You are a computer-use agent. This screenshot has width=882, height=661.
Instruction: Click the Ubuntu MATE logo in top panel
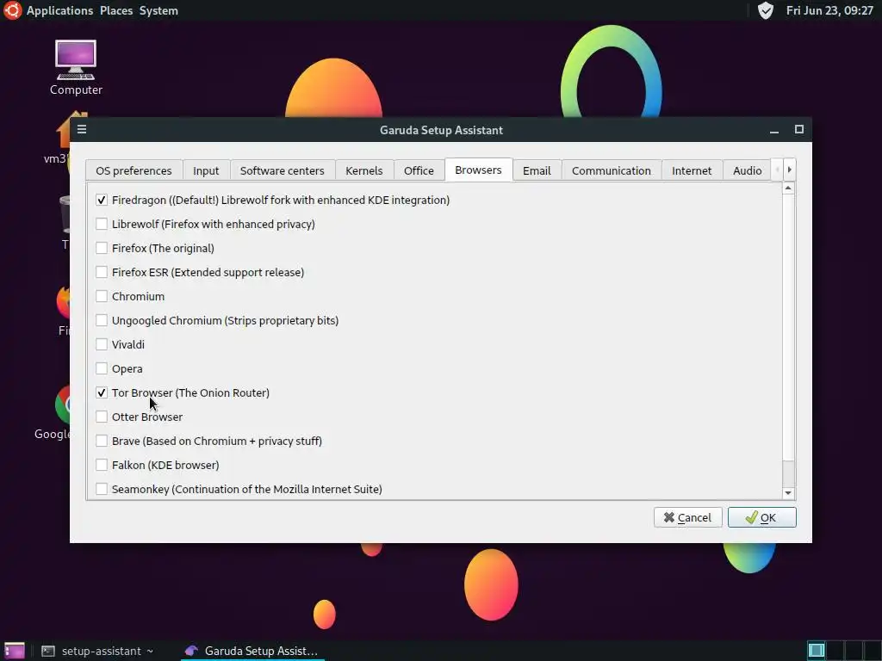pos(12,10)
